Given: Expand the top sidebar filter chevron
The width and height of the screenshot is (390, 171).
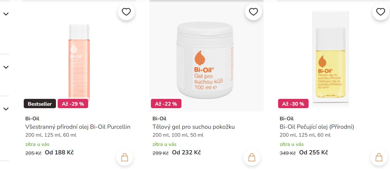Looking at the screenshot, I should pos(6,14).
